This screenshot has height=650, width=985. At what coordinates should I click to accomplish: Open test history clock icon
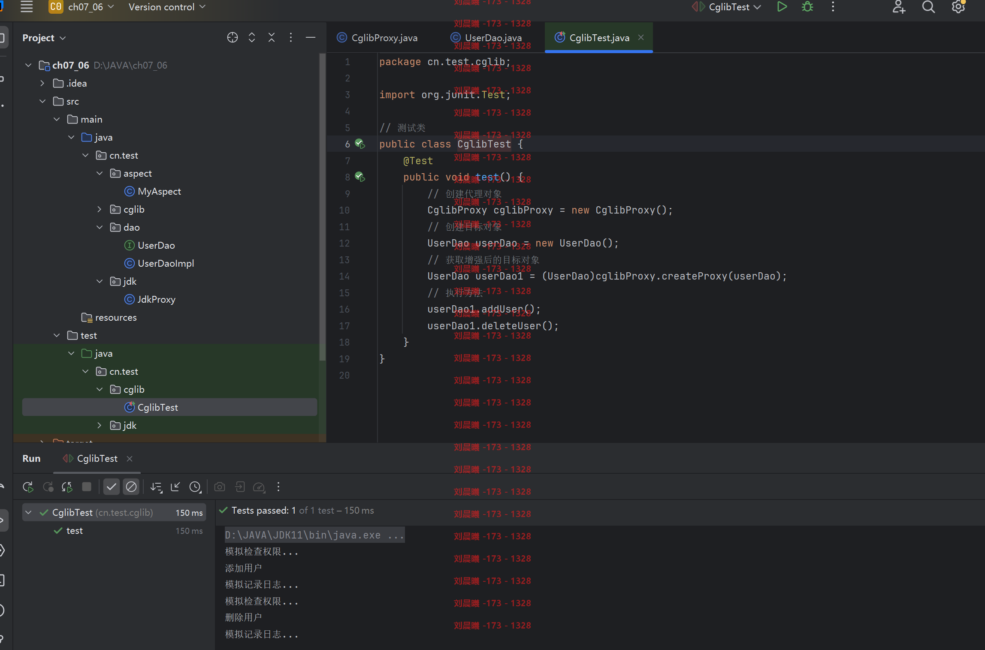(x=195, y=487)
